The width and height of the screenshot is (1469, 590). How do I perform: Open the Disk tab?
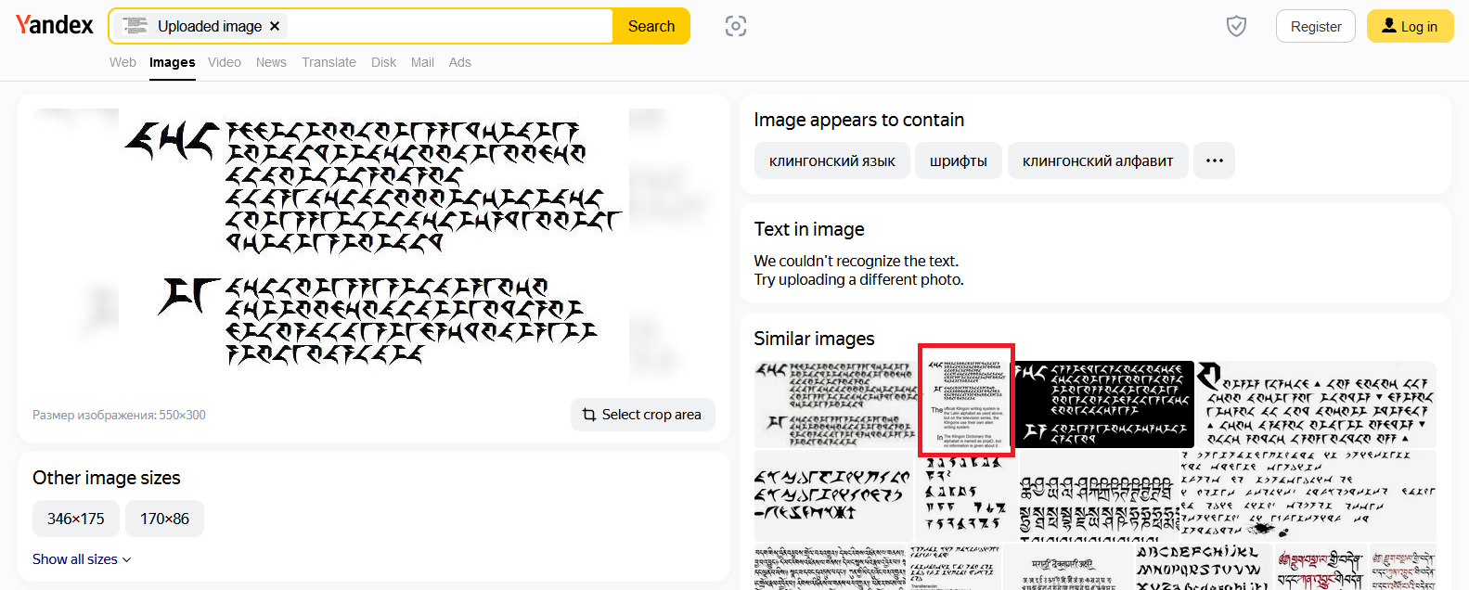383,62
